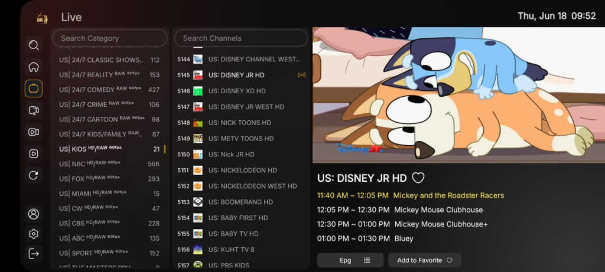The image size is (605, 272).
Task: Play channel US: NICK TOONS HD
Action: pyautogui.click(x=241, y=123)
